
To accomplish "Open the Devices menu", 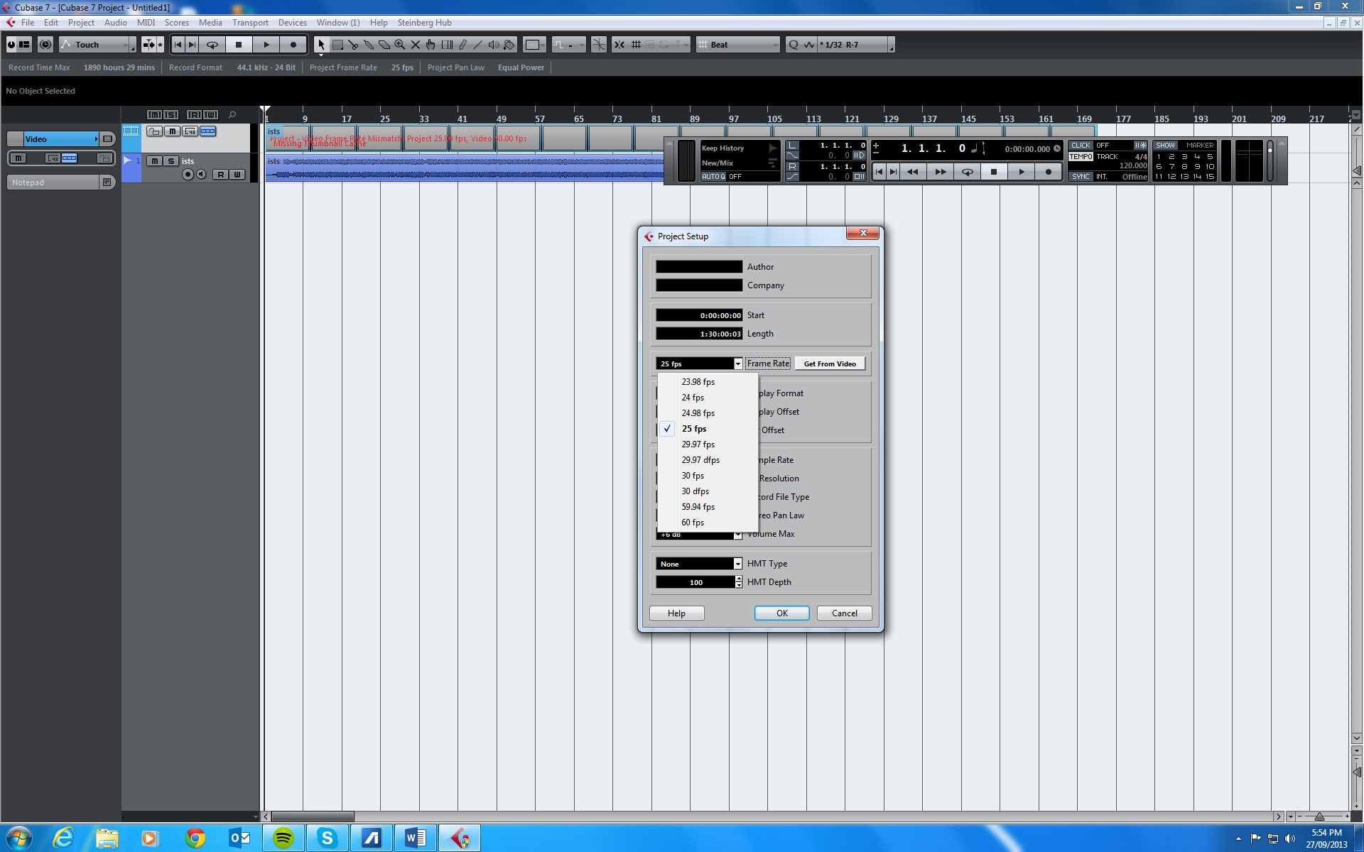I will pos(292,23).
